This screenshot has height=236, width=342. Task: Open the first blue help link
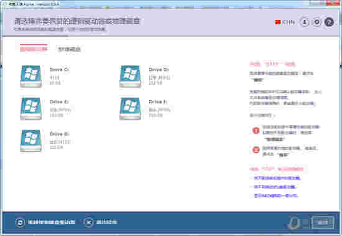click(x=277, y=178)
